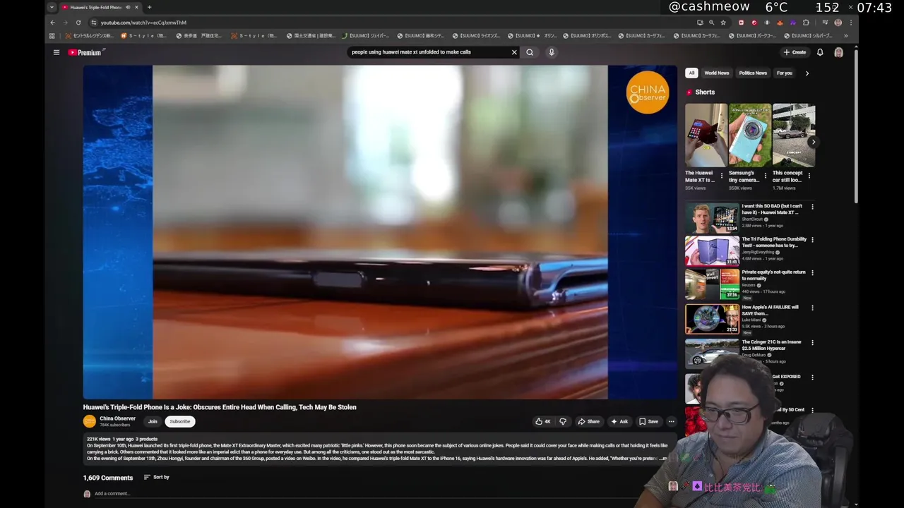Close the Huawei Triple-Fold Phone tab

(x=136, y=7)
